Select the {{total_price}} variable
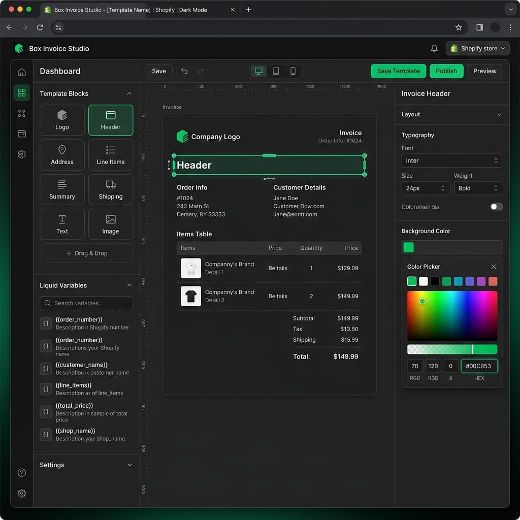Viewport: 520px width, 520px height. [x=86, y=412]
